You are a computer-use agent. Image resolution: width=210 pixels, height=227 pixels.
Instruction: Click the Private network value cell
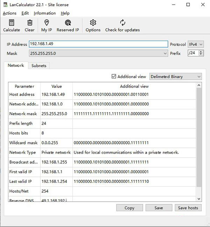[x=56, y=152]
